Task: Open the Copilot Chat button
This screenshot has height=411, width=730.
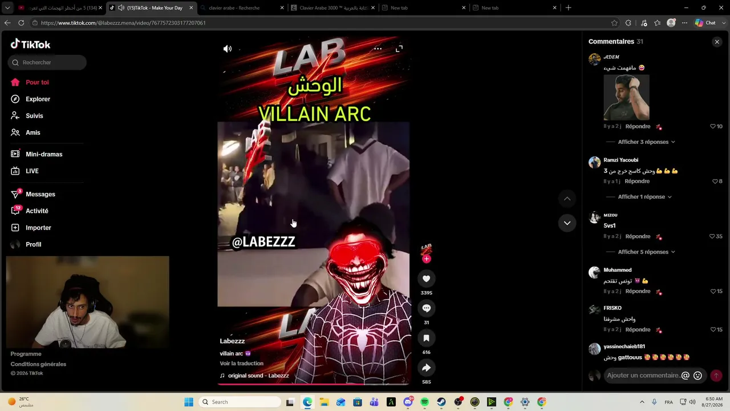Action: coord(706,23)
